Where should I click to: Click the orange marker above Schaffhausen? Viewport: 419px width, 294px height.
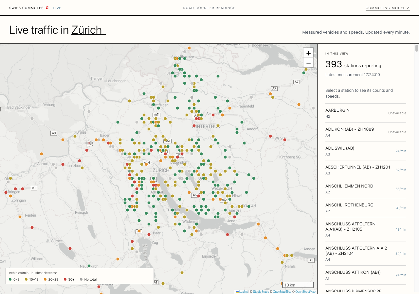[189, 48]
